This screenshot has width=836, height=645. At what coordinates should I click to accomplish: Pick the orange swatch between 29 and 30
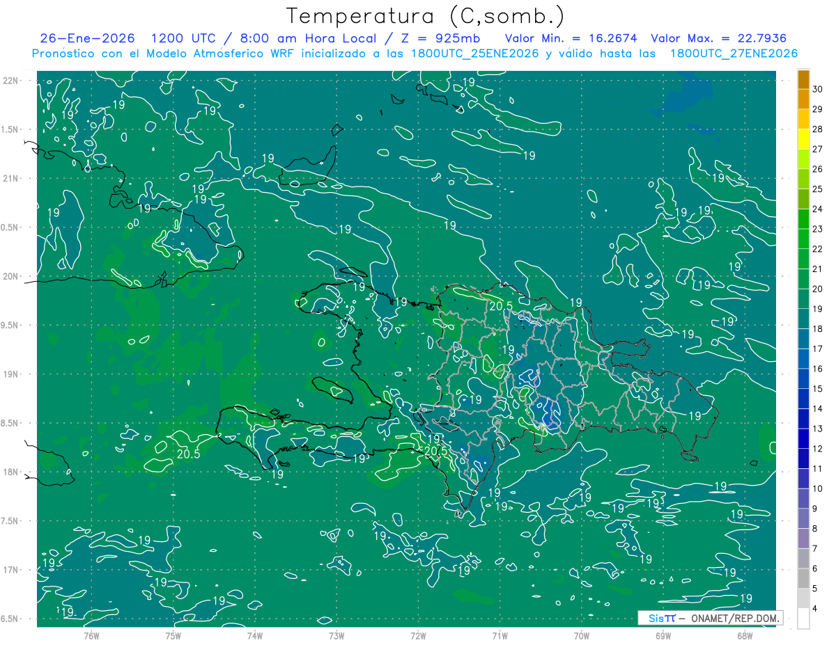pyautogui.click(x=803, y=99)
